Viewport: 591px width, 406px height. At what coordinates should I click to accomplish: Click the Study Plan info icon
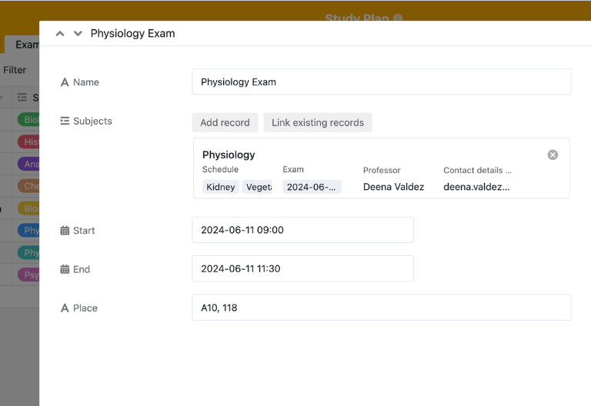coord(398,18)
